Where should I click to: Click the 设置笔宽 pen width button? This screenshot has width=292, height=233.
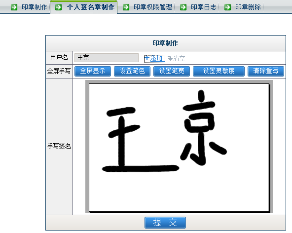tap(172, 71)
